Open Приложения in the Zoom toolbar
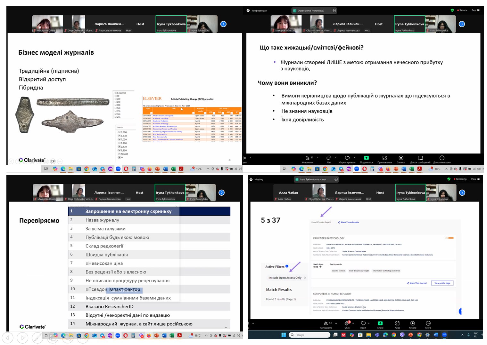Viewport: 487px width, 345px height. (x=384, y=159)
